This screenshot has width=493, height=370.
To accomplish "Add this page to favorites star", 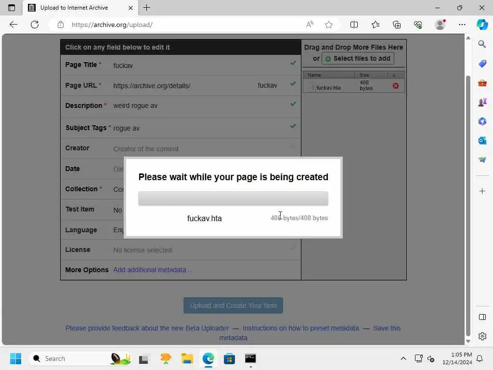I will [329, 25].
